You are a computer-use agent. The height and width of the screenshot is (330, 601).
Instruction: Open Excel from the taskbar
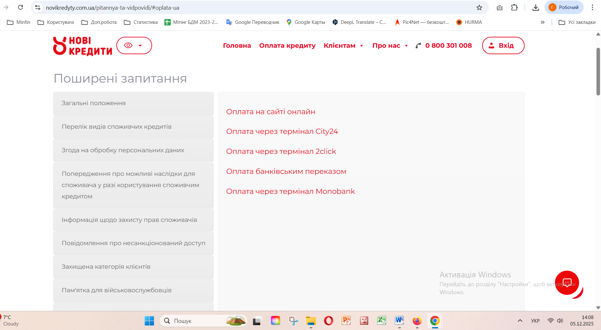pyautogui.click(x=382, y=321)
